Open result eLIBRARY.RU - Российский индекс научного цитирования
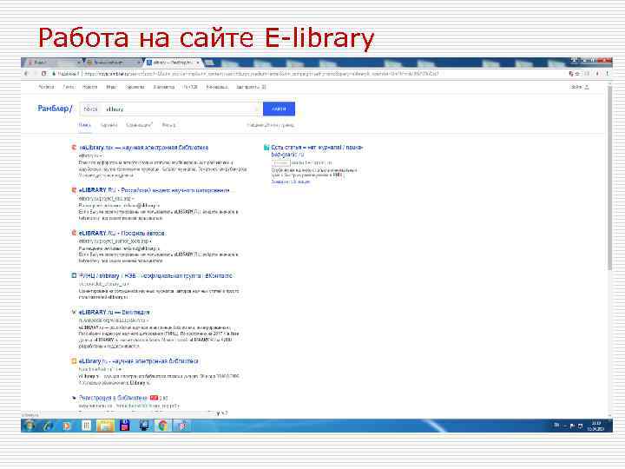 click(x=155, y=190)
